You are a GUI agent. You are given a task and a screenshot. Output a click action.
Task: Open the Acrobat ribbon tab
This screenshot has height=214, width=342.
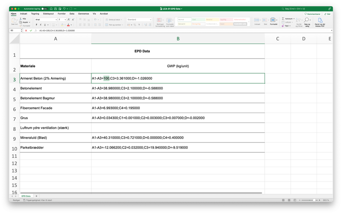[x=104, y=14]
